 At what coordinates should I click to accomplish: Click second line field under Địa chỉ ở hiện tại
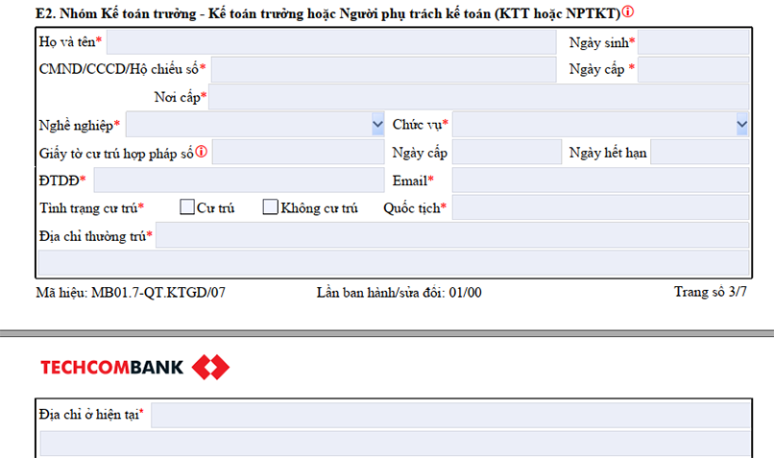pyautogui.click(x=395, y=444)
